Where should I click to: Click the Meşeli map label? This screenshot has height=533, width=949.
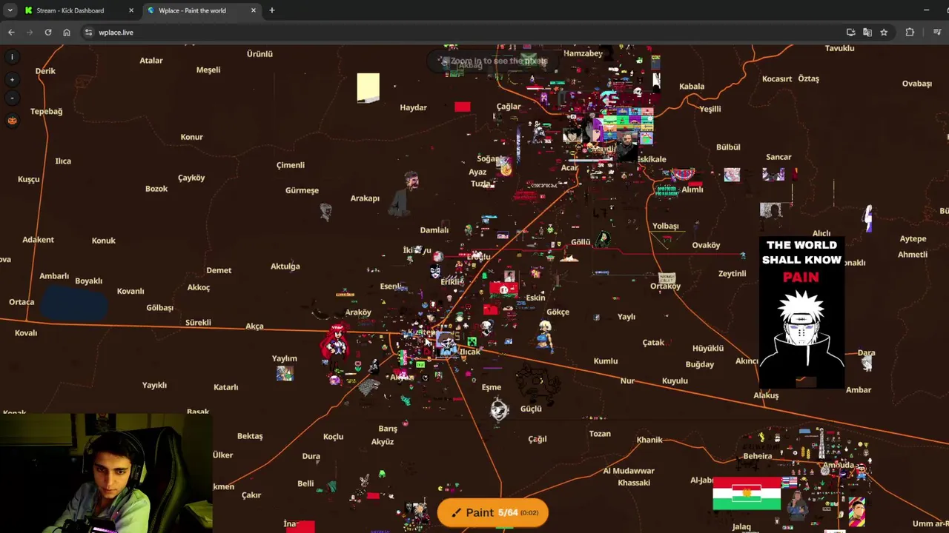208,70
